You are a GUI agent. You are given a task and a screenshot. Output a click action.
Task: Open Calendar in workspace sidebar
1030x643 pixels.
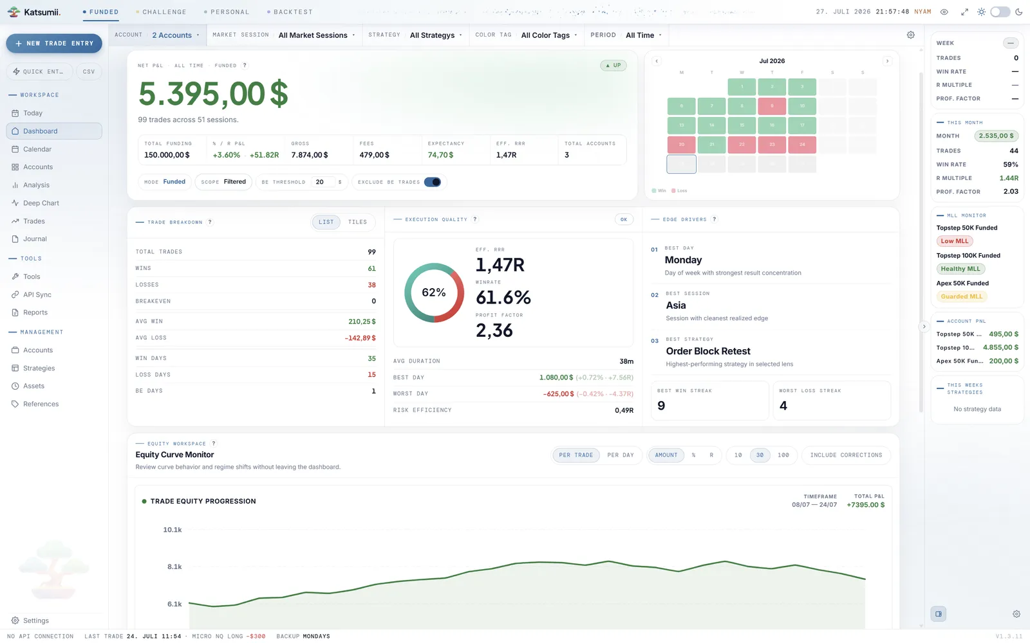click(54, 149)
